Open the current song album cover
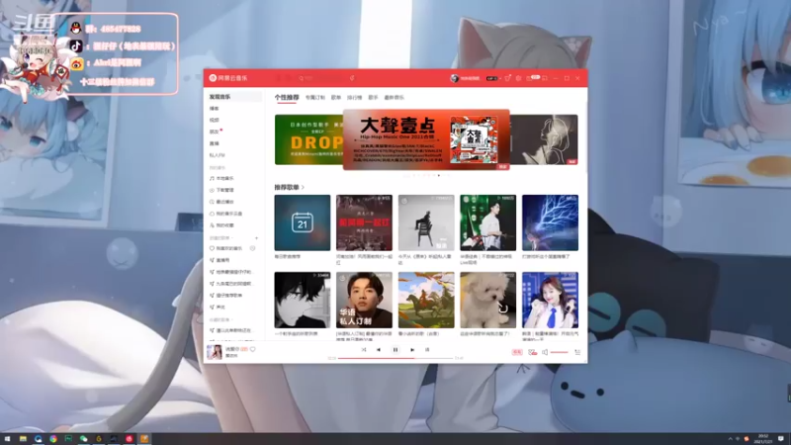This screenshot has width=791, height=445. [x=215, y=352]
